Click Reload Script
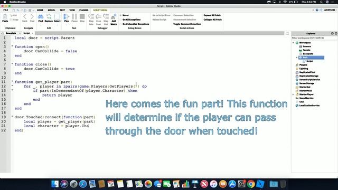The width and height of the screenshot is (338, 190). click(159, 20)
